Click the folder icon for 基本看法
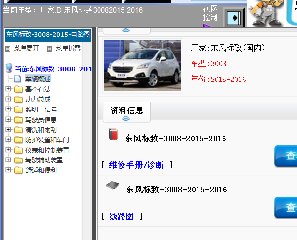The width and height of the screenshot is (297, 240). point(18,89)
